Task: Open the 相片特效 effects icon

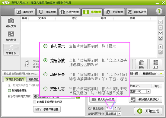Action: pyautogui.click(x=11, y=34)
